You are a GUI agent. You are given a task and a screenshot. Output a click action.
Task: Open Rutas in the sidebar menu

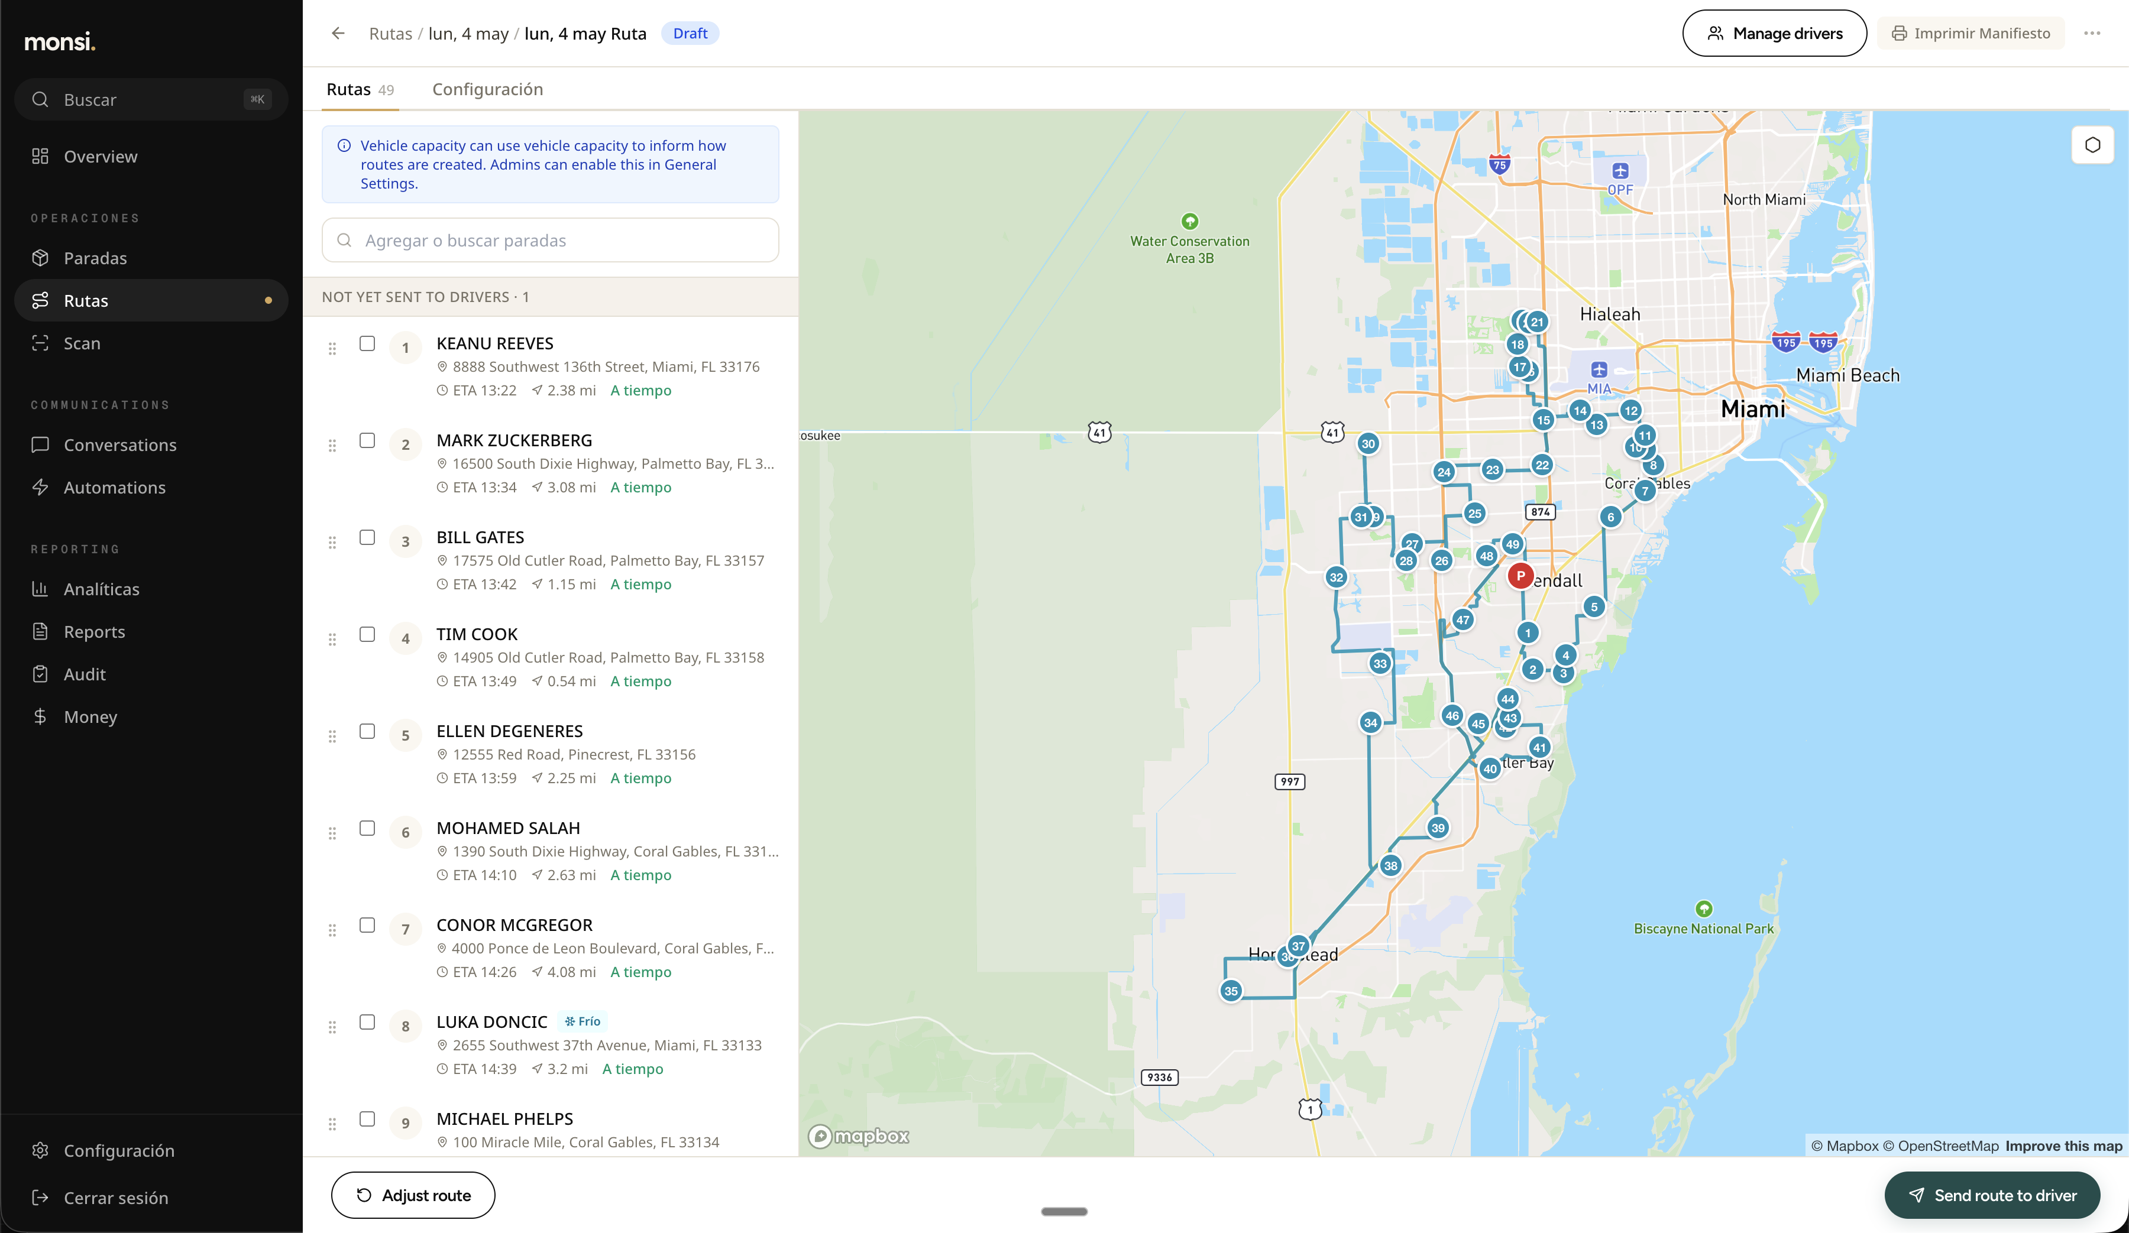coord(151,300)
